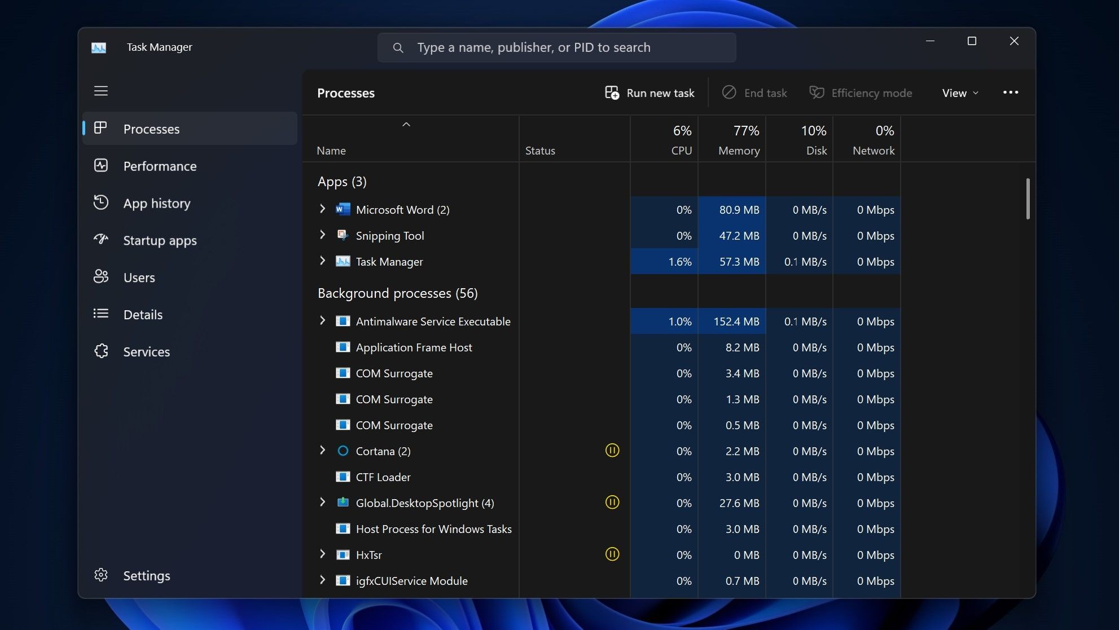1119x630 pixels.
Task: Click the process list vertical scrollbar
Action: pos(1028,199)
